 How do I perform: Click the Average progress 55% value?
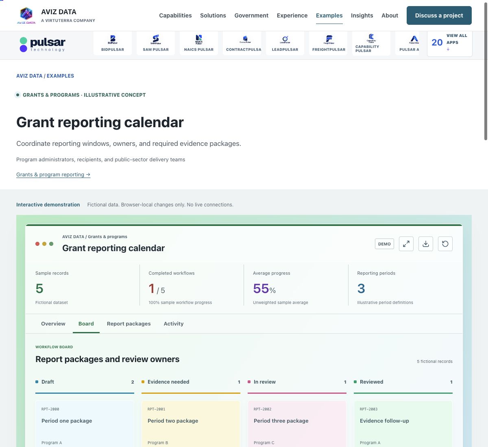pyautogui.click(x=264, y=289)
